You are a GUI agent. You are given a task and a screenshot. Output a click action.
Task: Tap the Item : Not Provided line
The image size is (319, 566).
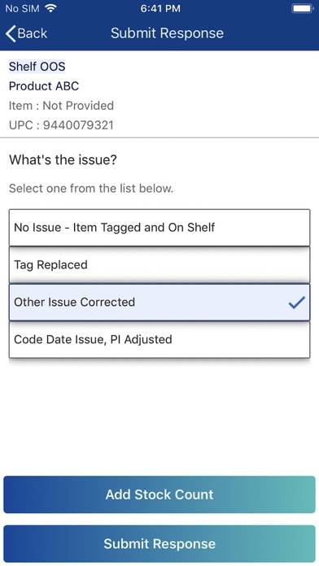(61, 106)
